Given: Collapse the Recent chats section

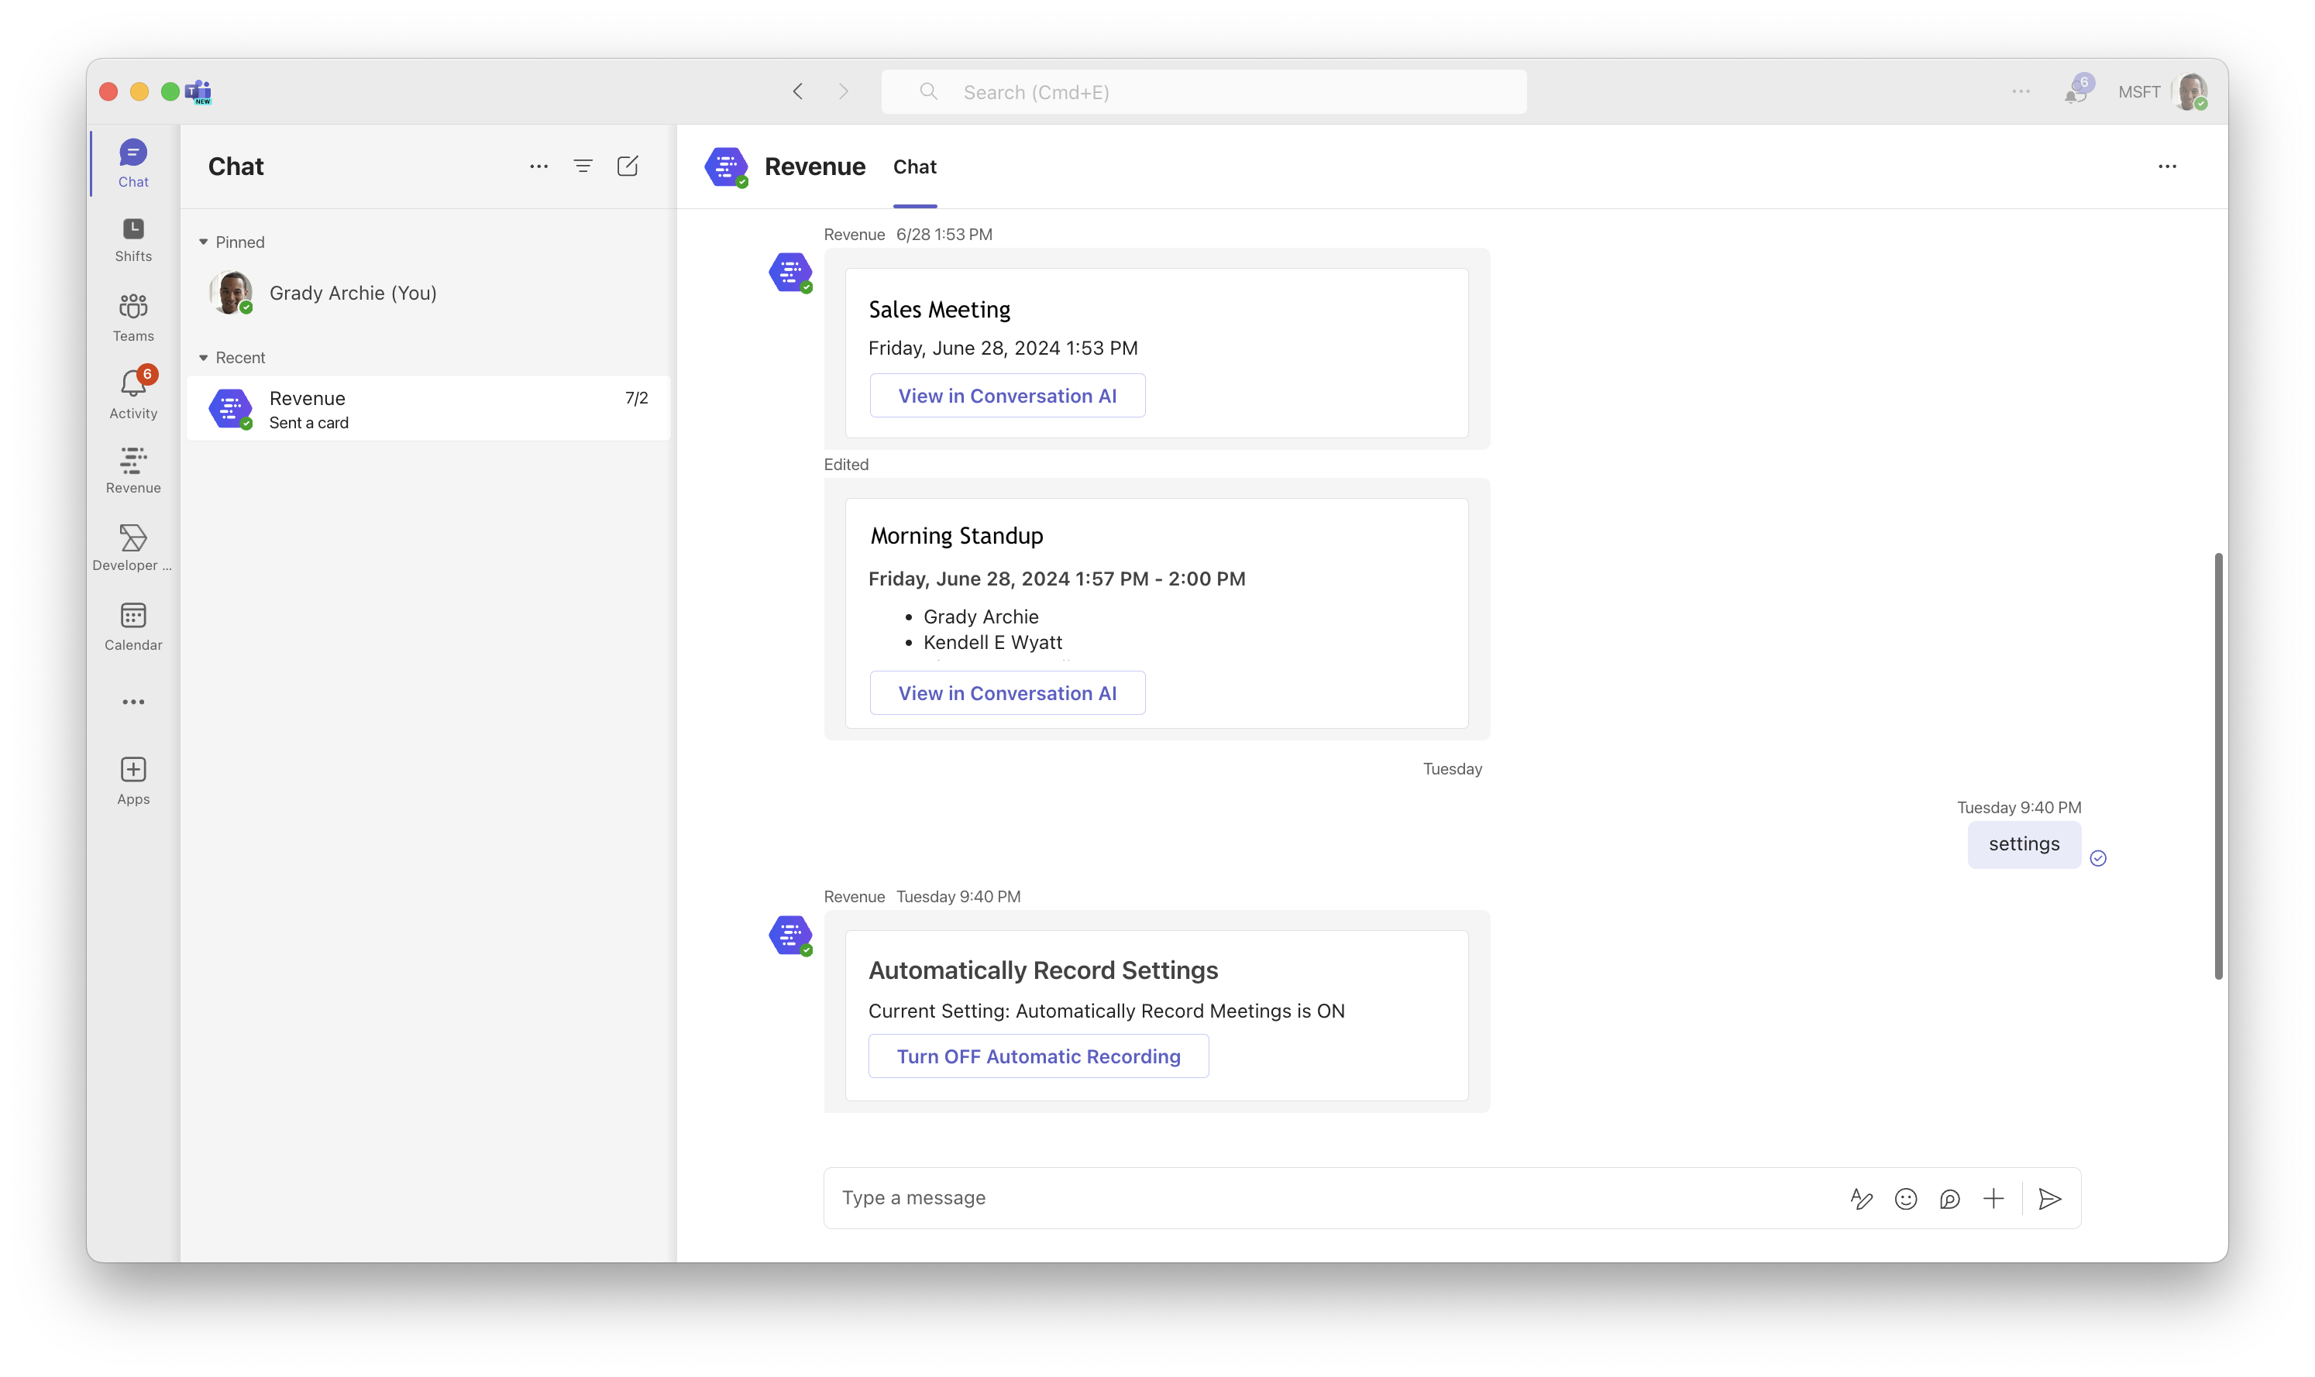Looking at the screenshot, I should 203,358.
